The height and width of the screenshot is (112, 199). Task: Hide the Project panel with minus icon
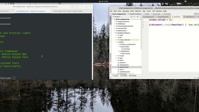(140, 17)
